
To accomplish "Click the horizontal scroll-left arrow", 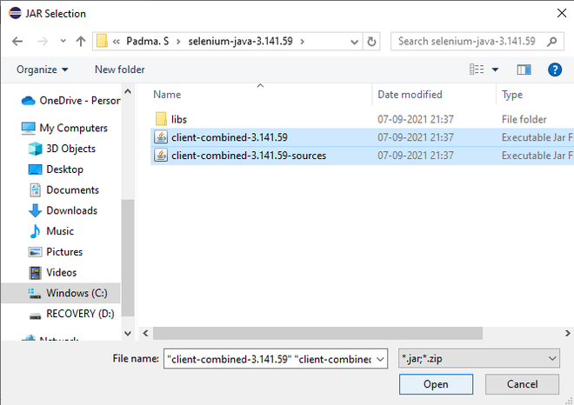I will (145, 333).
